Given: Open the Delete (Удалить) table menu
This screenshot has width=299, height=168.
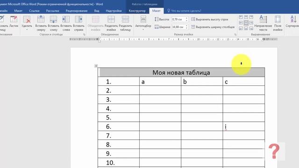Looking at the screenshot, I should [27, 23].
